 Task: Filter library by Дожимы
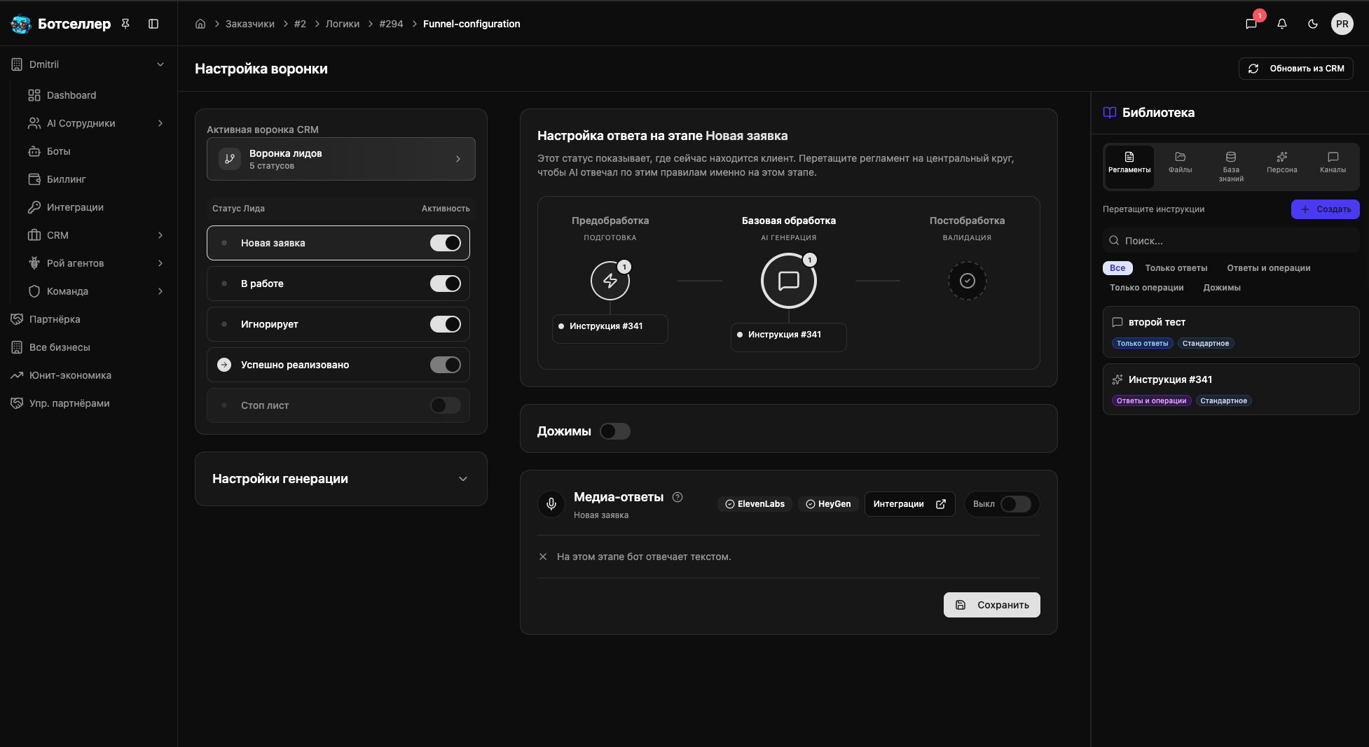tap(1222, 288)
